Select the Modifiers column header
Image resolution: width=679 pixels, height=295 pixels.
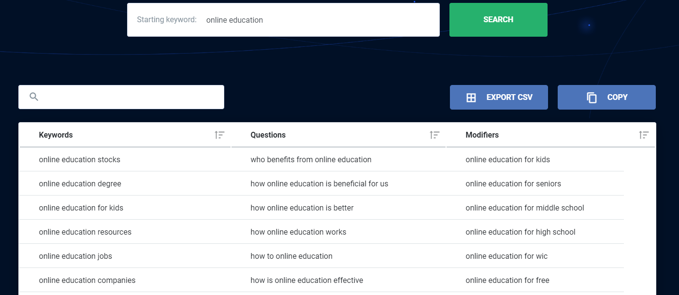[x=482, y=135]
